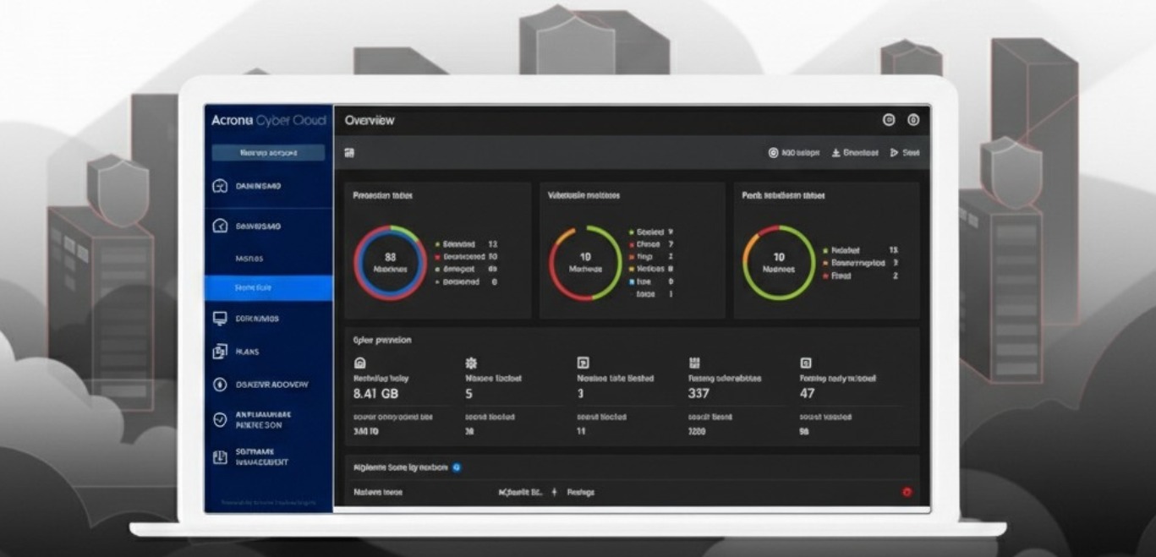Select the submenu item above the highlighted one

(x=249, y=259)
